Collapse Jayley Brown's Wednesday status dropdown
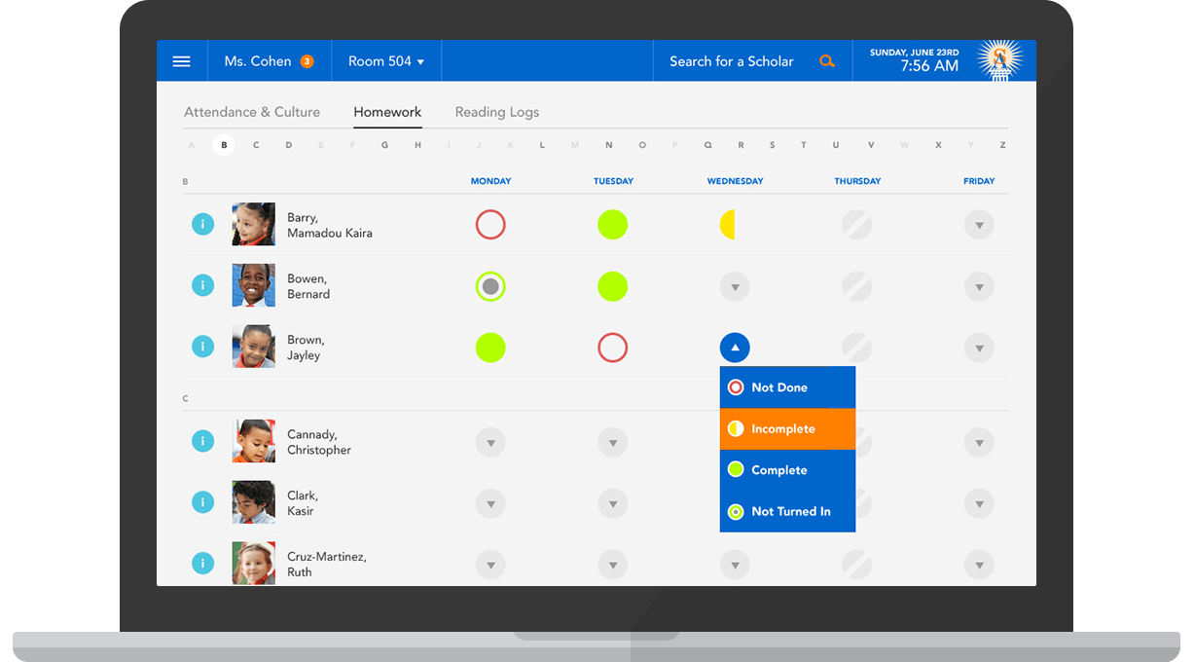This screenshot has height=662, width=1194. (x=735, y=348)
